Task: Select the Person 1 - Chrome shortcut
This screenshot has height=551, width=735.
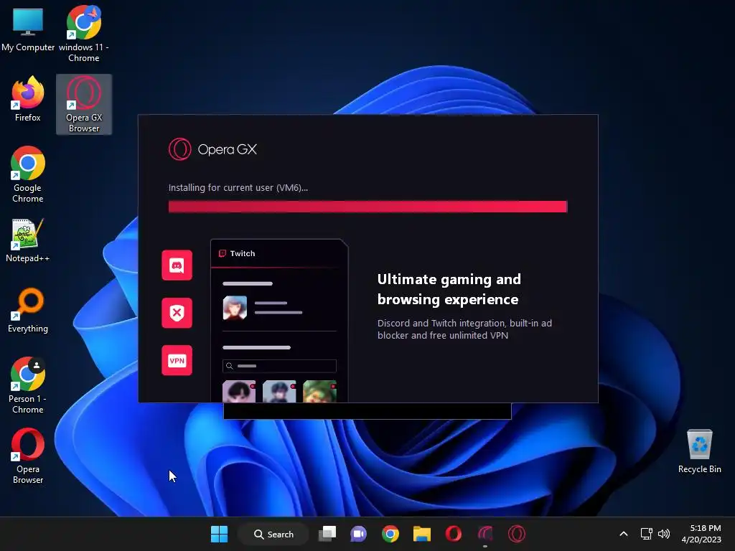Action: coord(28,385)
